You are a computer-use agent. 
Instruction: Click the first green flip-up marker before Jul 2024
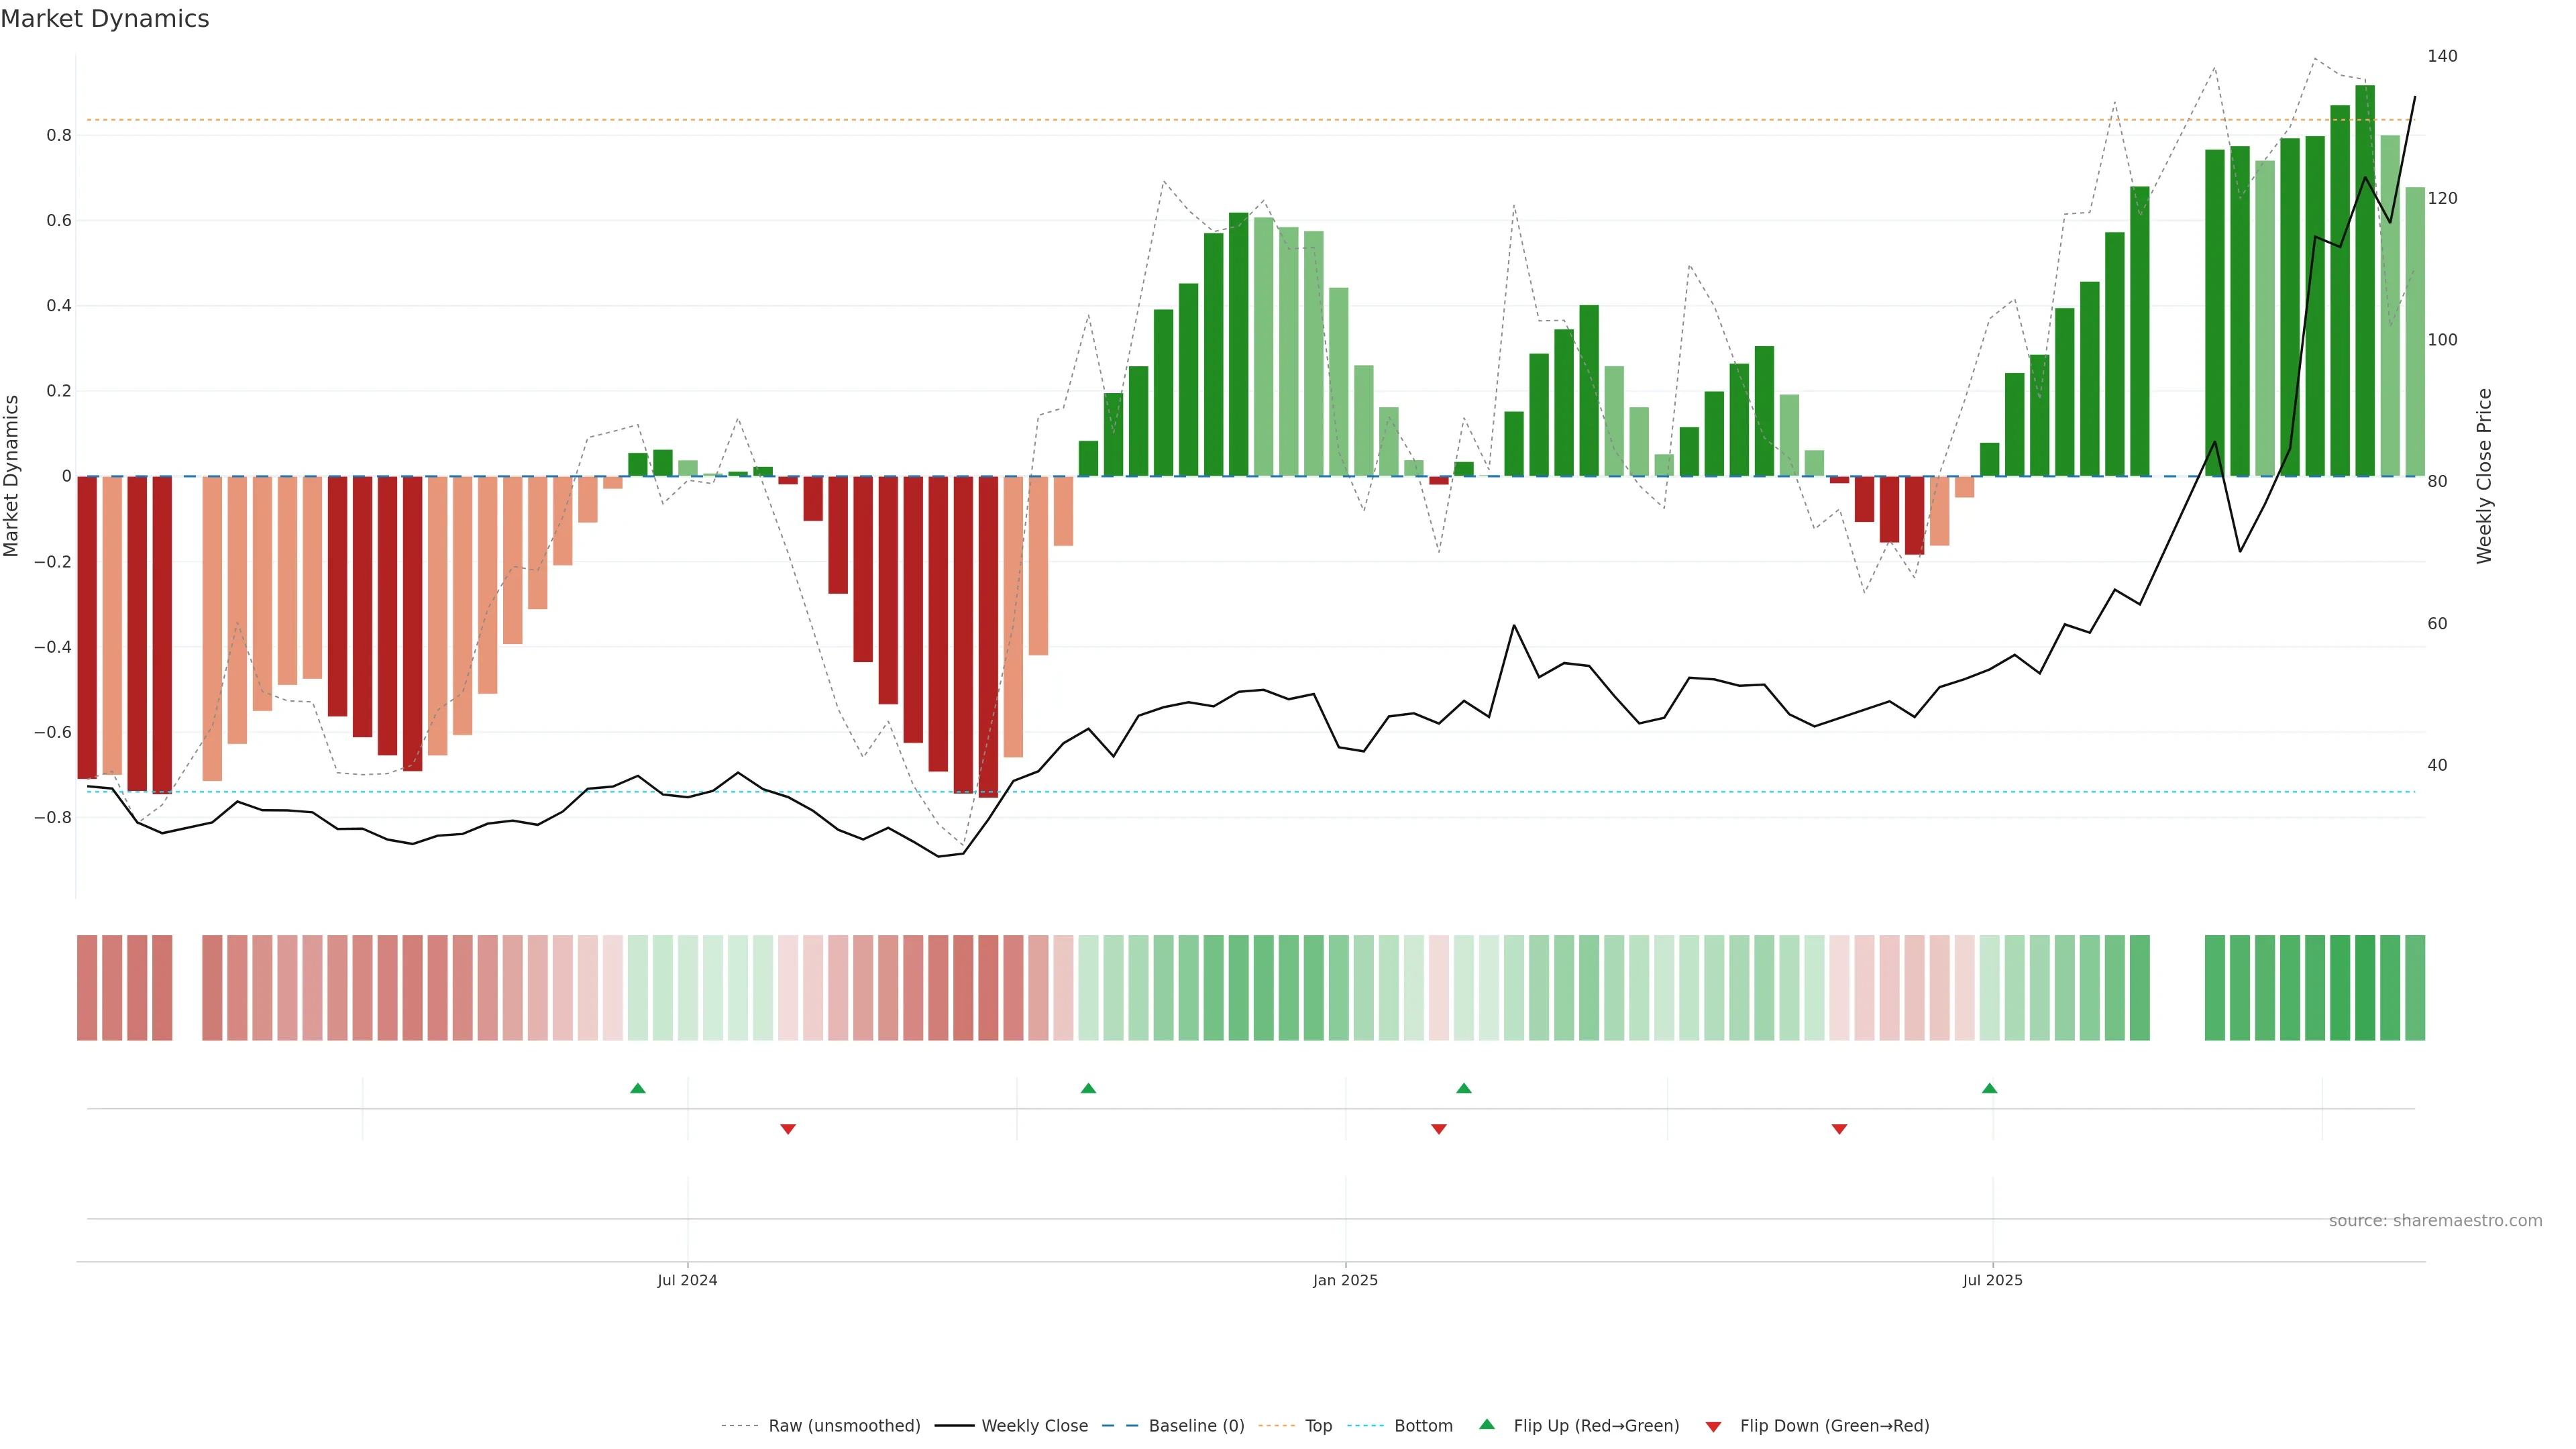coord(638,1088)
